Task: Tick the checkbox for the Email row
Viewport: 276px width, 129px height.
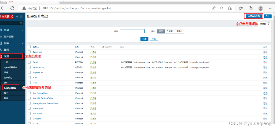Action: (29, 62)
